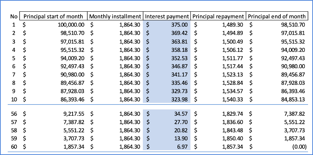Click row number 60 in the No column
This screenshot has height=155, width=313.
[14, 147]
